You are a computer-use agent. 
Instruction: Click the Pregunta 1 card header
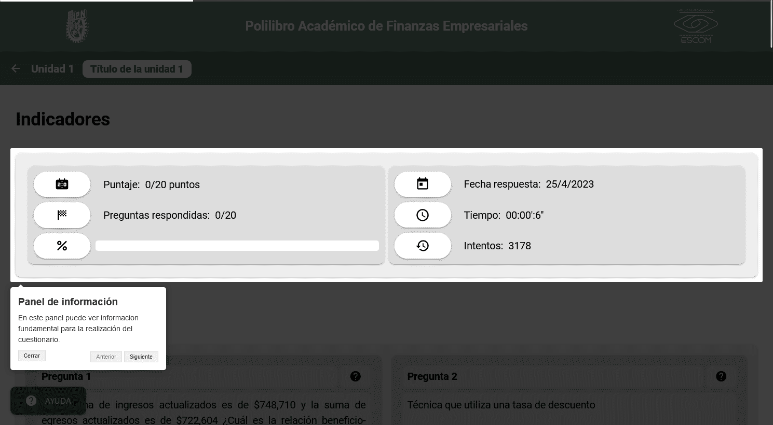pyautogui.click(x=66, y=376)
